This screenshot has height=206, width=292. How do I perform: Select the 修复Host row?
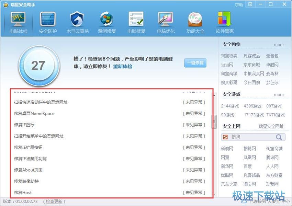click(x=110, y=192)
